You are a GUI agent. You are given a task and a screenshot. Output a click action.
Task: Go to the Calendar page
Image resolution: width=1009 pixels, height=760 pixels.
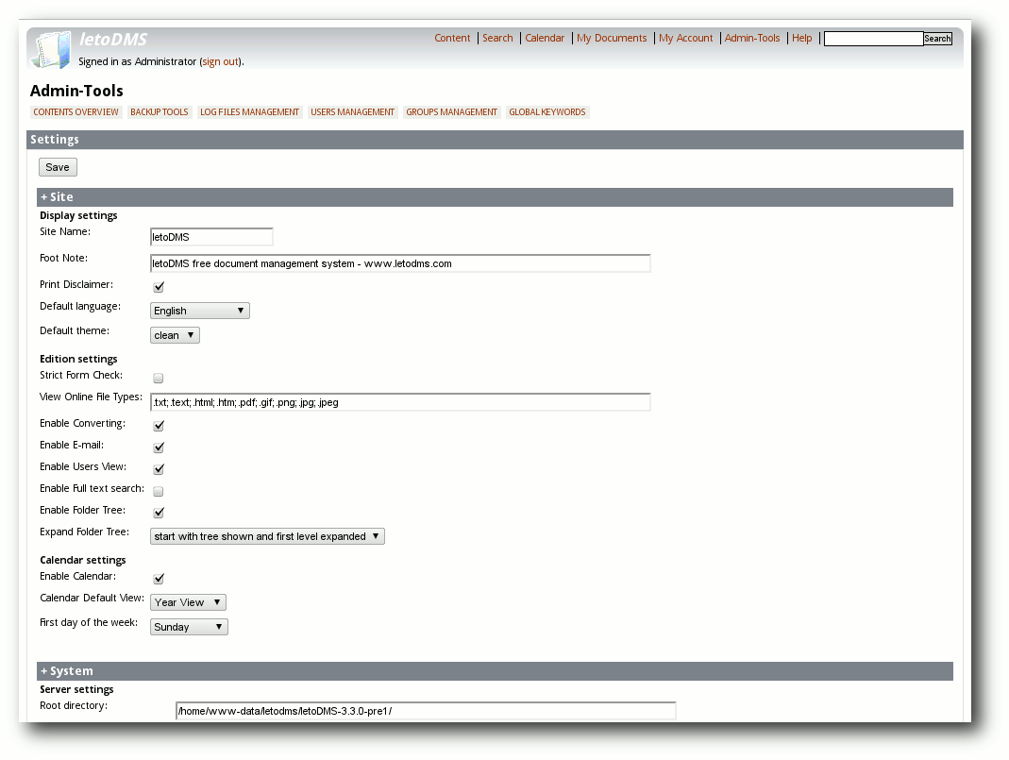point(545,38)
